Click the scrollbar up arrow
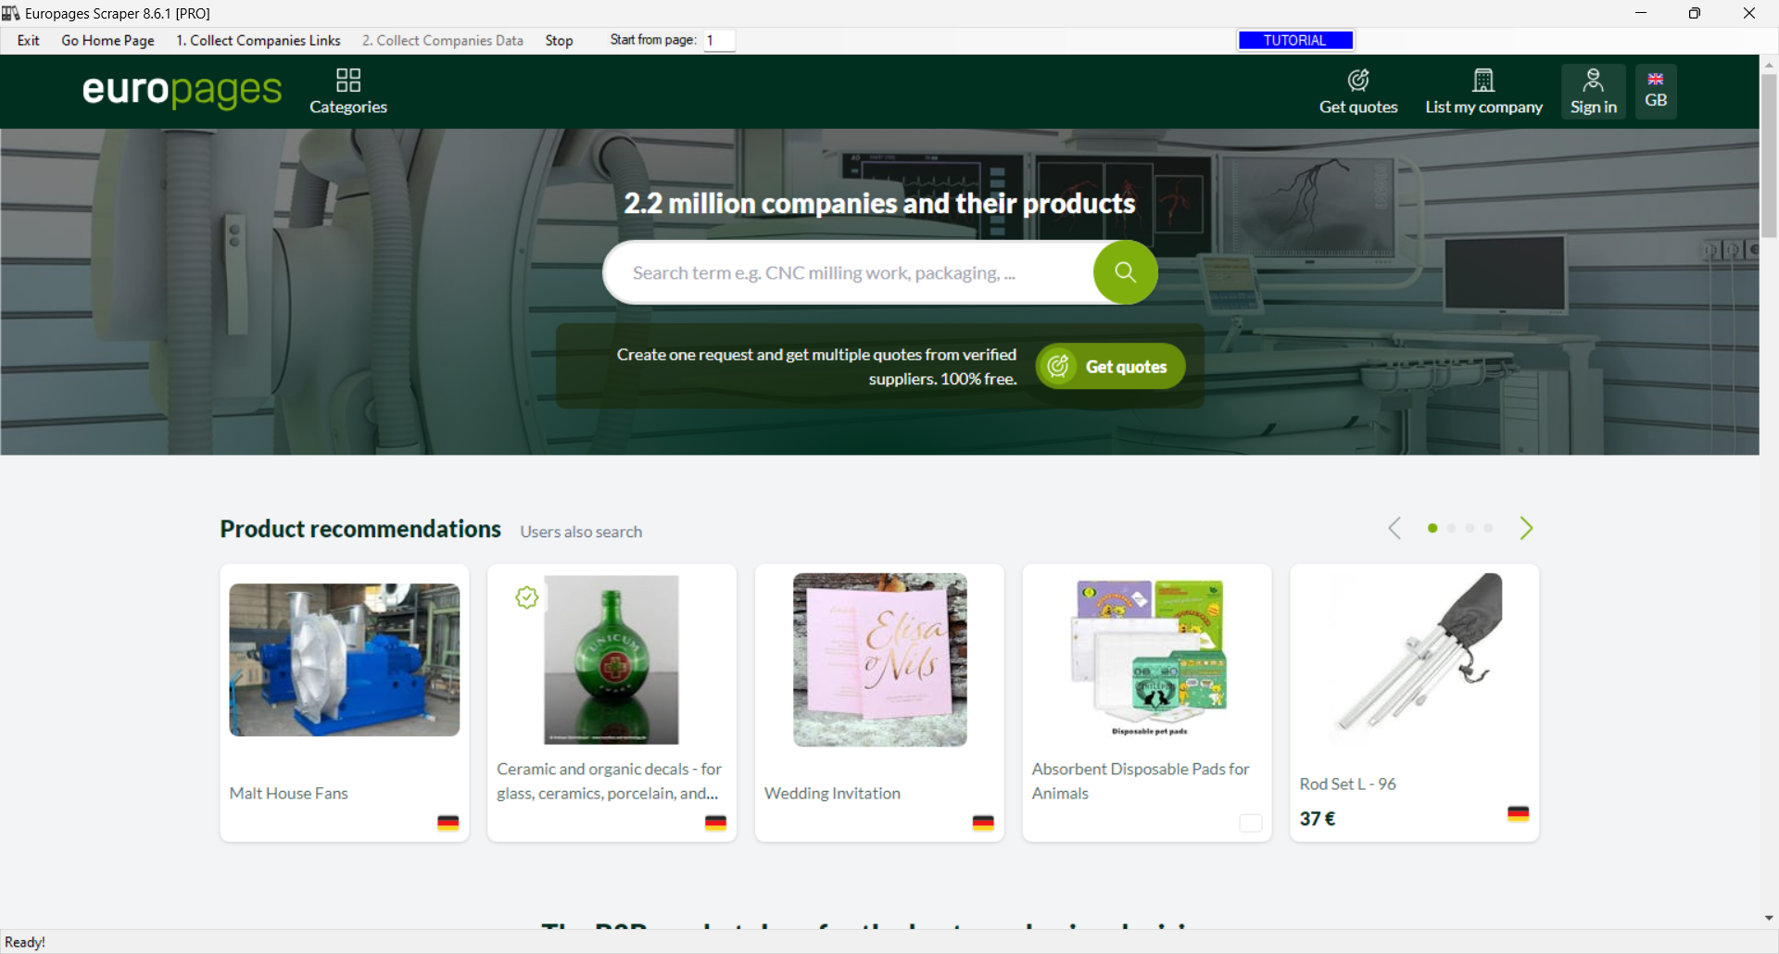The image size is (1779, 954). tap(1769, 65)
